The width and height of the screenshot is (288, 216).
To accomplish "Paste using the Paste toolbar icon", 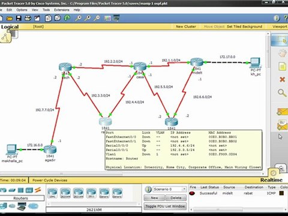I will [x=58, y=18].
